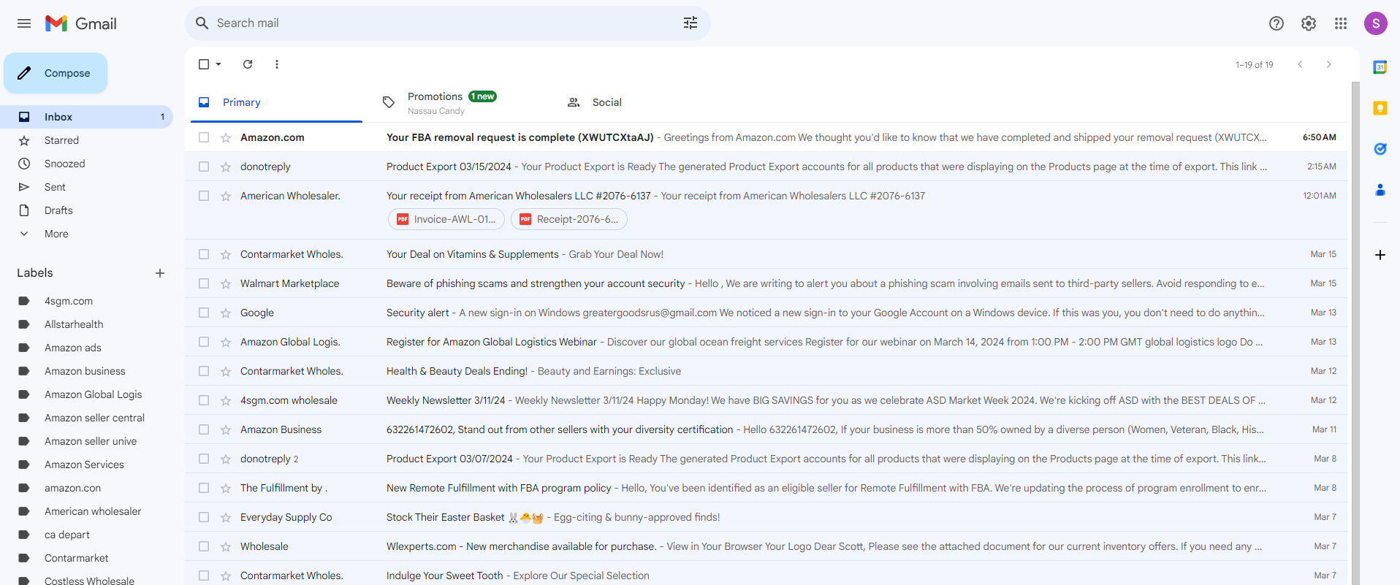
Task: Check the Google Security alert checkbox
Action: coord(204,313)
